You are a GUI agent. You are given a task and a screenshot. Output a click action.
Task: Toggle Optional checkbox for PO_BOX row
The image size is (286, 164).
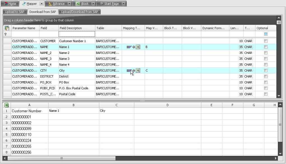(x=266, y=82)
